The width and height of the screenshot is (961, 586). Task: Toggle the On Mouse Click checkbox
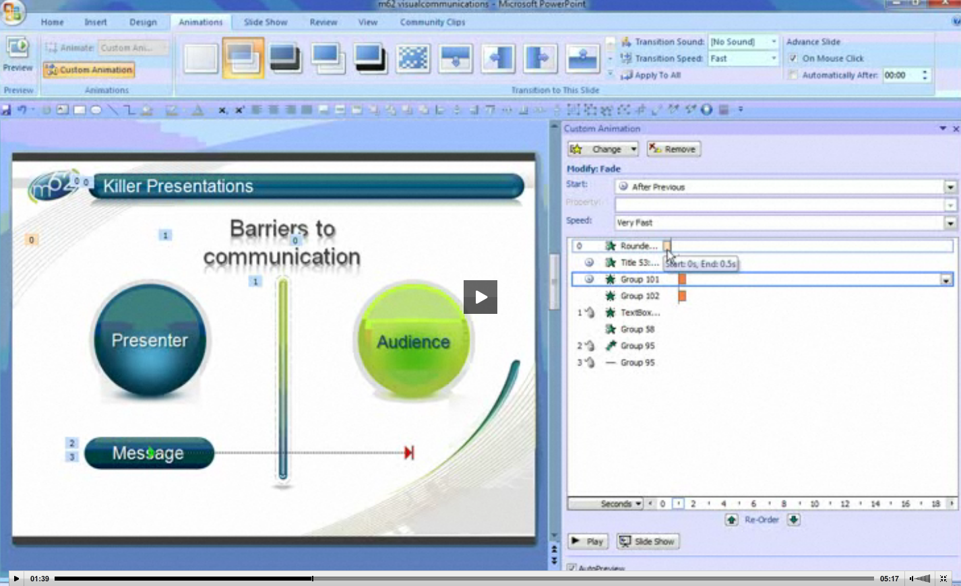click(793, 59)
